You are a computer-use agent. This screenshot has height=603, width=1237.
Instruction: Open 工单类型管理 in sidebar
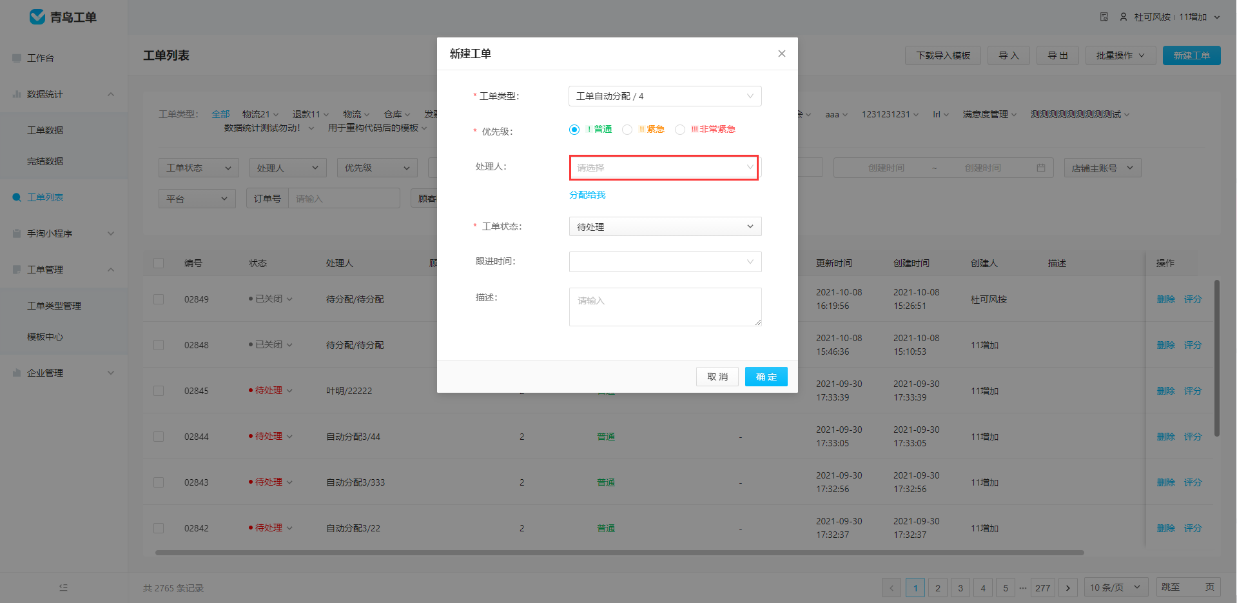click(x=54, y=306)
